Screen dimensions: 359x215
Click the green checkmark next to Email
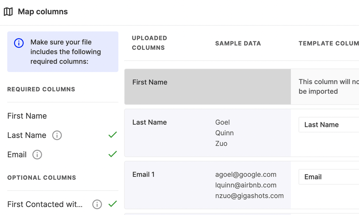(112, 154)
